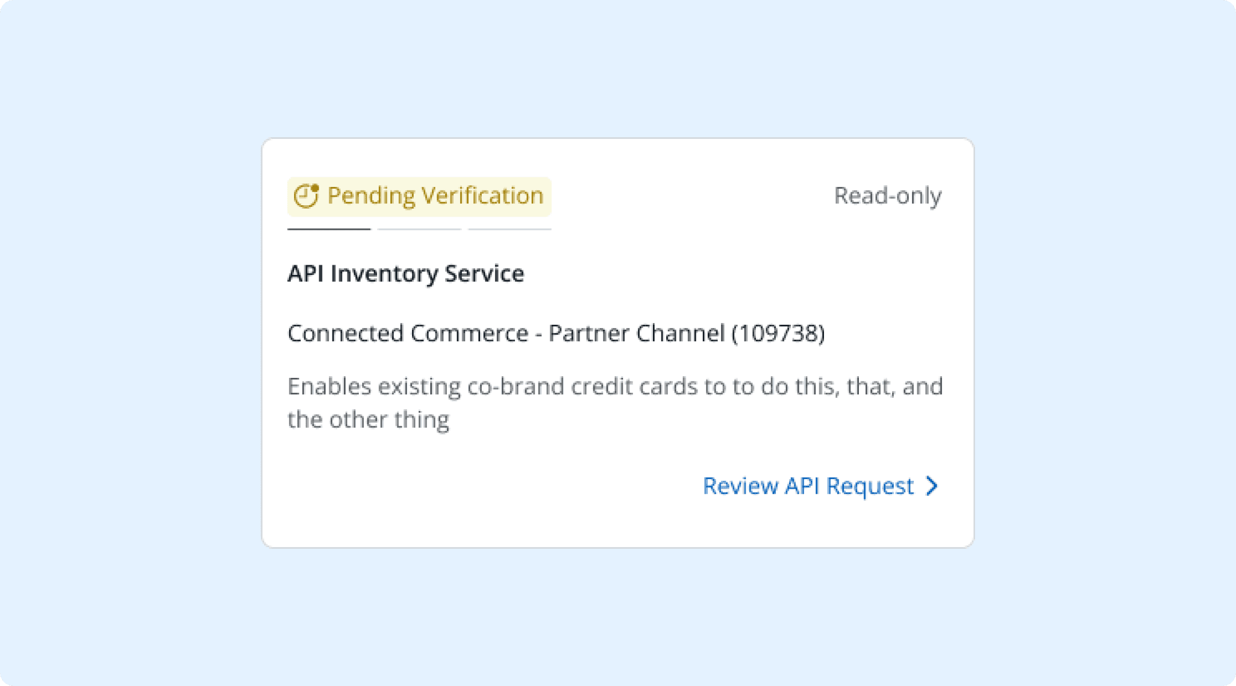The height and width of the screenshot is (686, 1236).
Task: Click the Pending Verification badge text
Action: (435, 196)
